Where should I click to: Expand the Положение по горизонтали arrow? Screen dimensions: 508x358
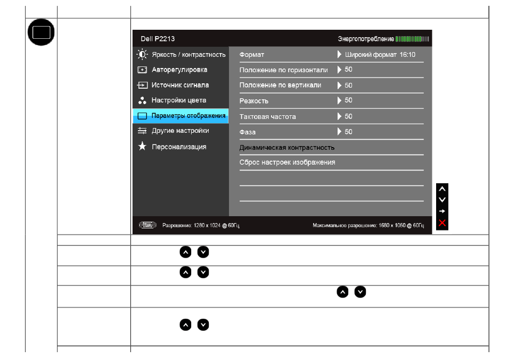pyautogui.click(x=339, y=70)
